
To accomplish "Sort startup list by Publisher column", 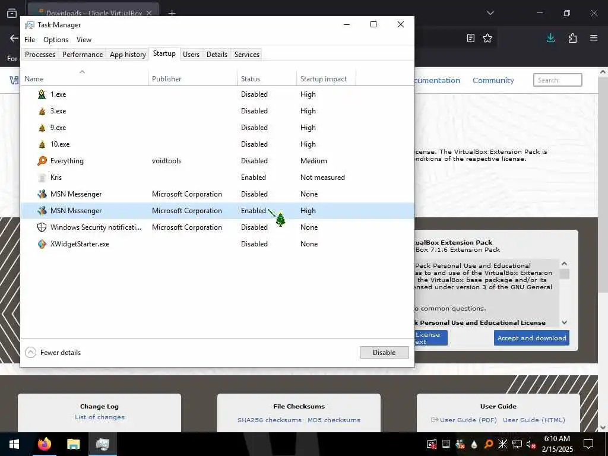I will (193, 79).
